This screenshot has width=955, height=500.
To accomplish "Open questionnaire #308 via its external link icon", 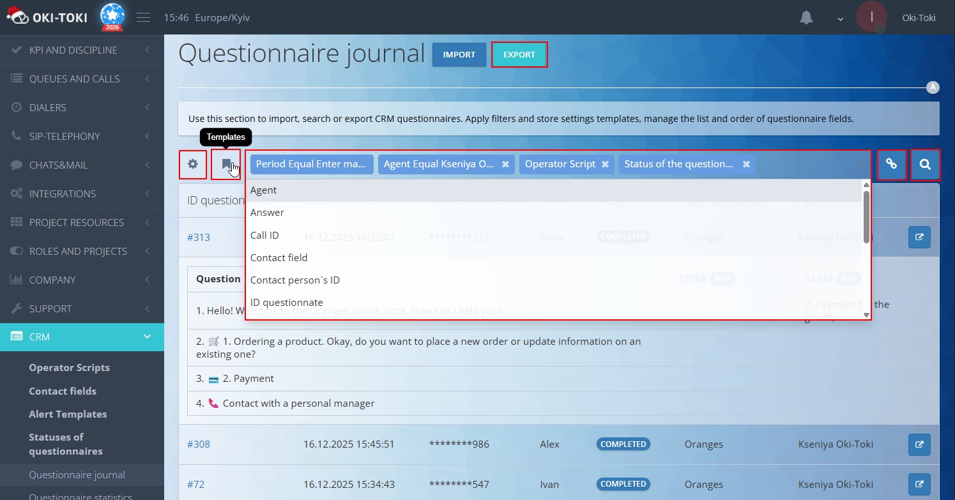I will (919, 444).
